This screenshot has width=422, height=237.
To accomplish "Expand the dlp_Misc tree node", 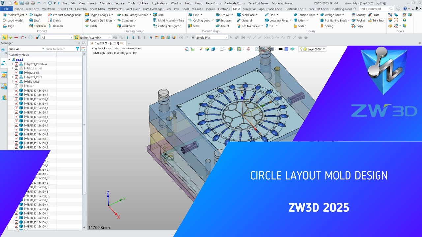I will coord(13,82).
